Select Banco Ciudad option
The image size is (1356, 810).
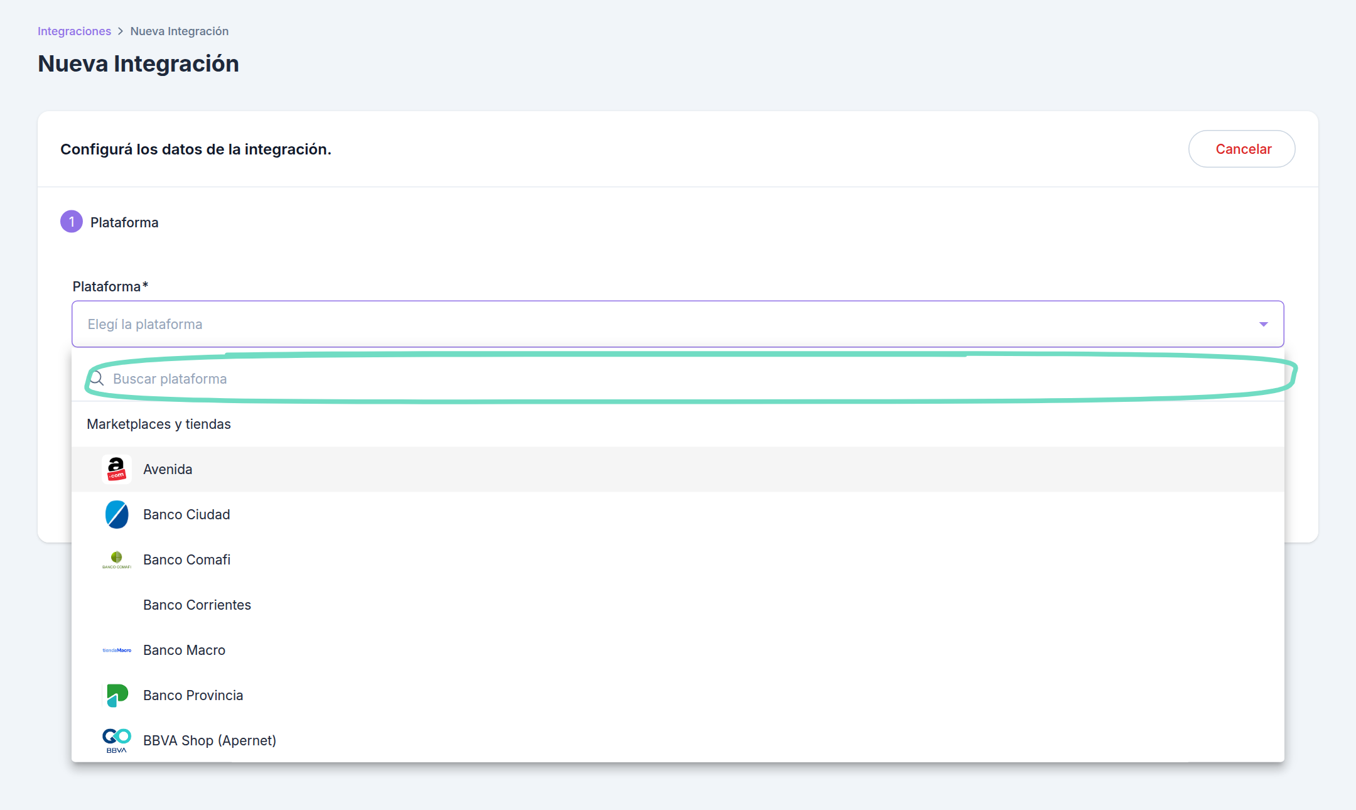[x=678, y=514]
